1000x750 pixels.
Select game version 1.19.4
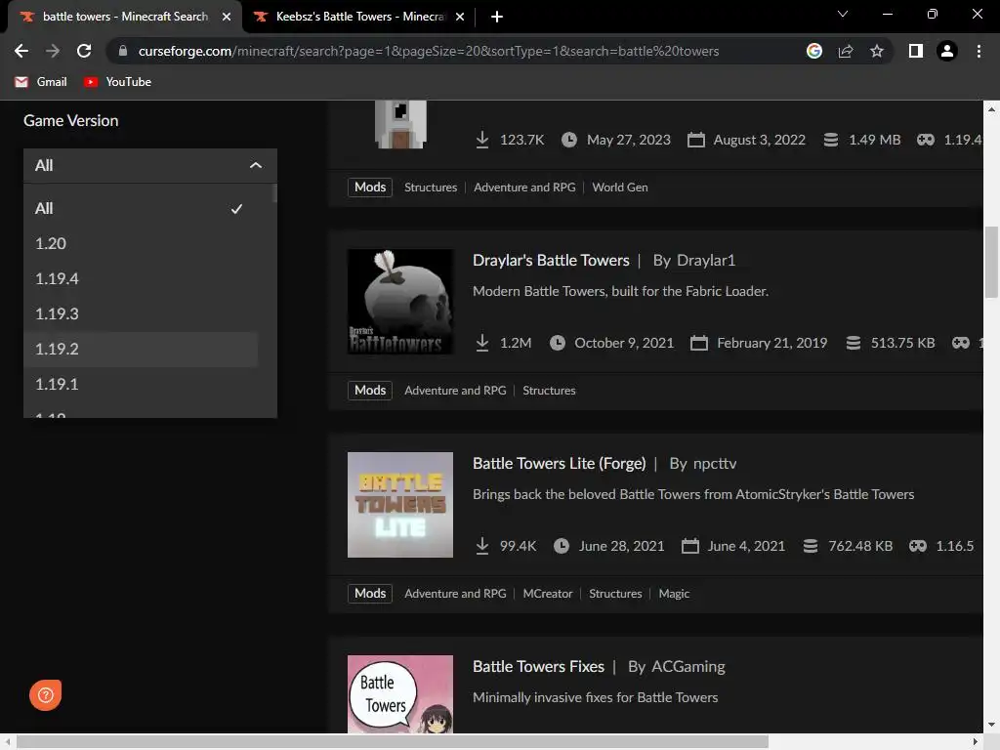coord(141,278)
